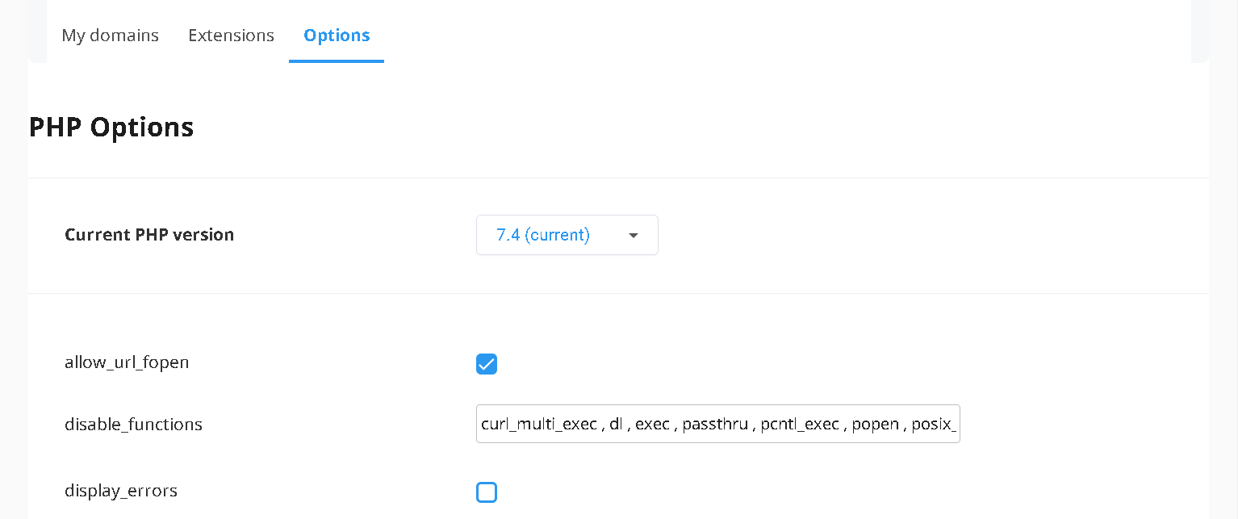1238x519 pixels.
Task: Open the Current PHP version dropdown
Action: tap(567, 235)
